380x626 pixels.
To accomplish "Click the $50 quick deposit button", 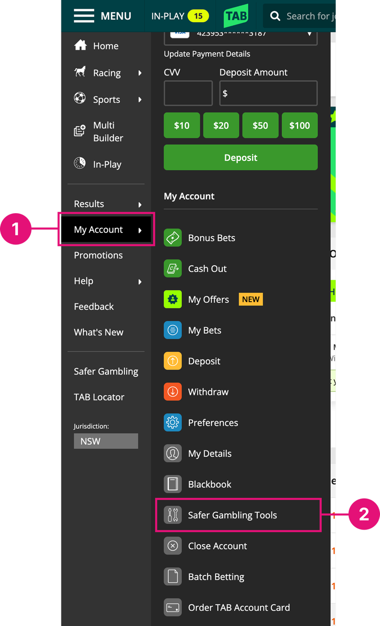I will 260,125.
